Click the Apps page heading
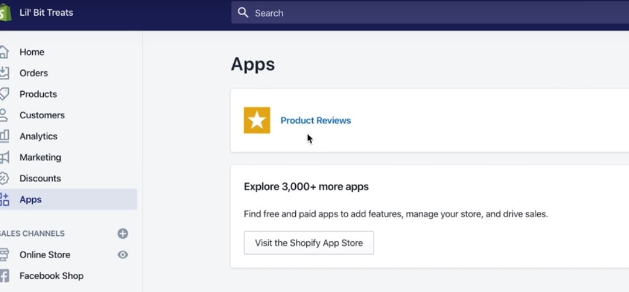This screenshot has width=629, height=292. [x=253, y=64]
